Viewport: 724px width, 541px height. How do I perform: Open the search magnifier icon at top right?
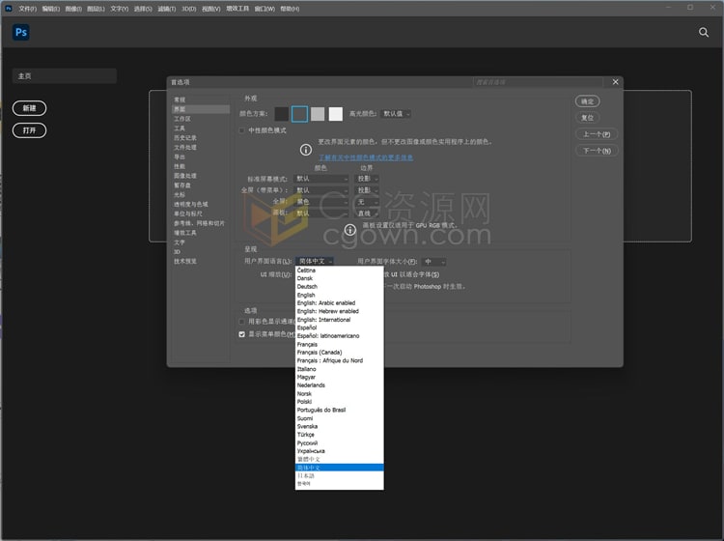[703, 32]
